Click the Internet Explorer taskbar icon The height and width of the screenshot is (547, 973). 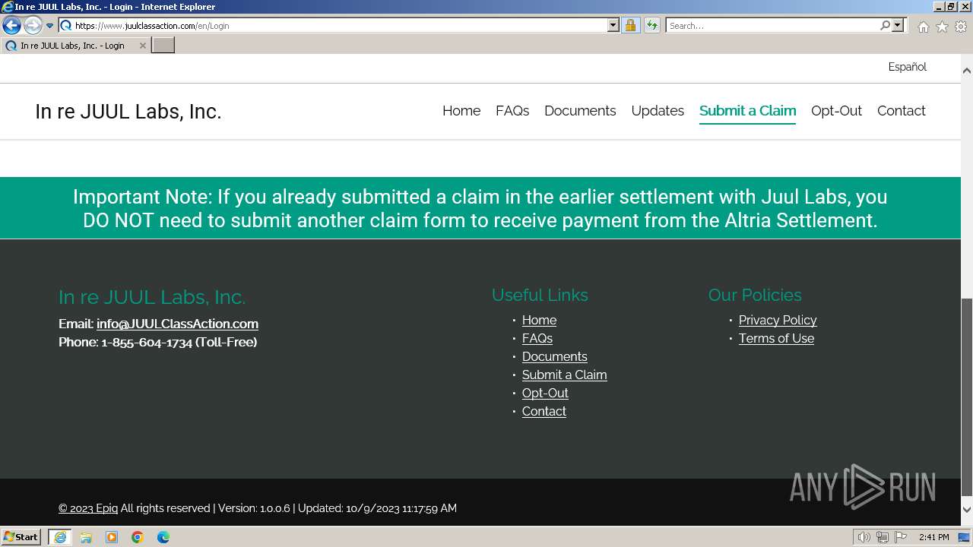tap(59, 537)
